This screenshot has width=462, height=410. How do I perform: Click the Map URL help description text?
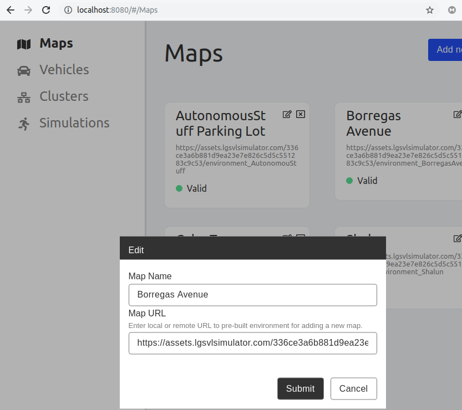245,326
